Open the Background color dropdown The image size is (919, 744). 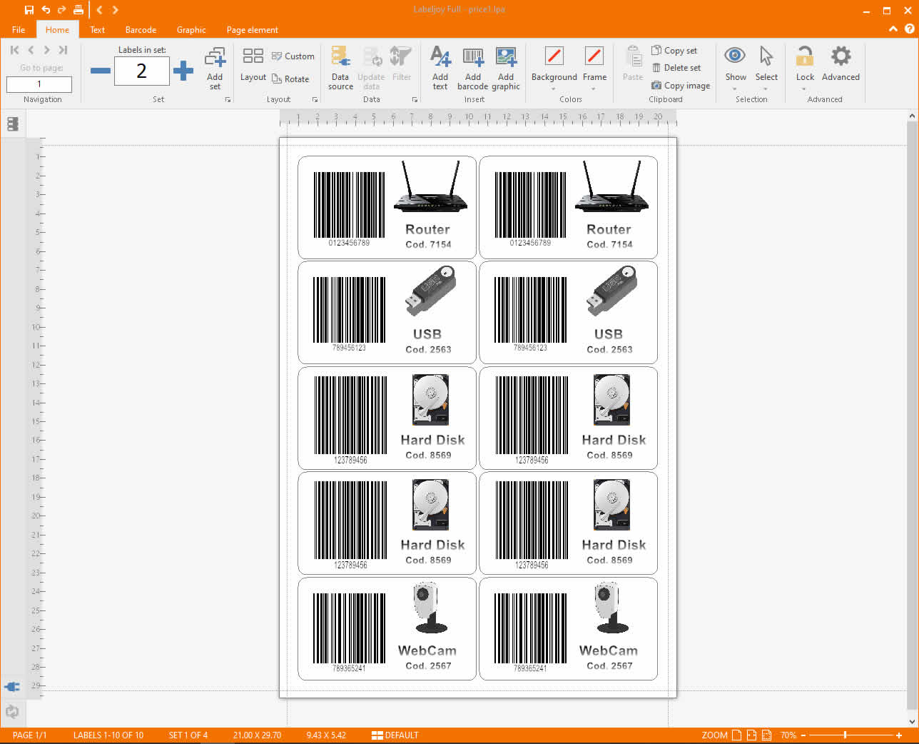pyautogui.click(x=554, y=89)
